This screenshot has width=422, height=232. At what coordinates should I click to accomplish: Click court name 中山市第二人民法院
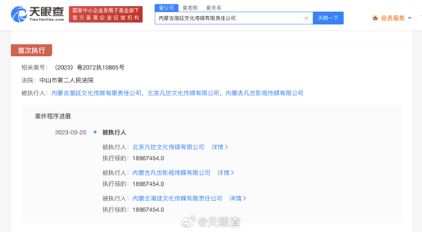pos(67,81)
